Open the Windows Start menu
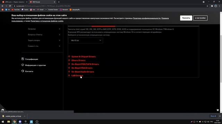 point(3,122)
